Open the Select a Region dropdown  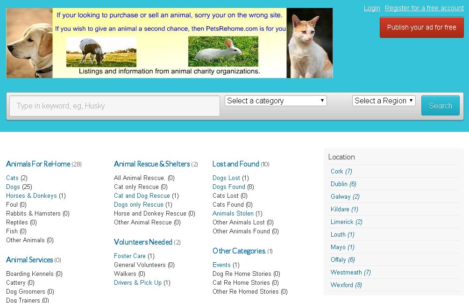384,101
